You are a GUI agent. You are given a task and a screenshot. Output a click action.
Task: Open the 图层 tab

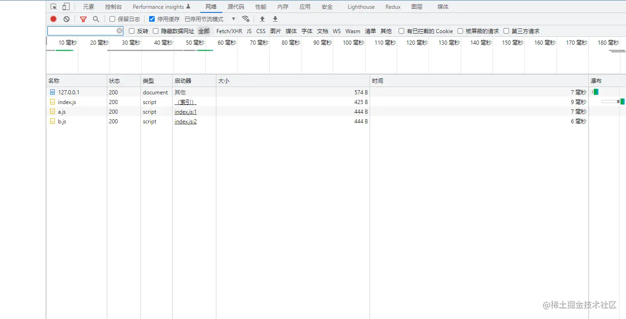[x=417, y=7]
